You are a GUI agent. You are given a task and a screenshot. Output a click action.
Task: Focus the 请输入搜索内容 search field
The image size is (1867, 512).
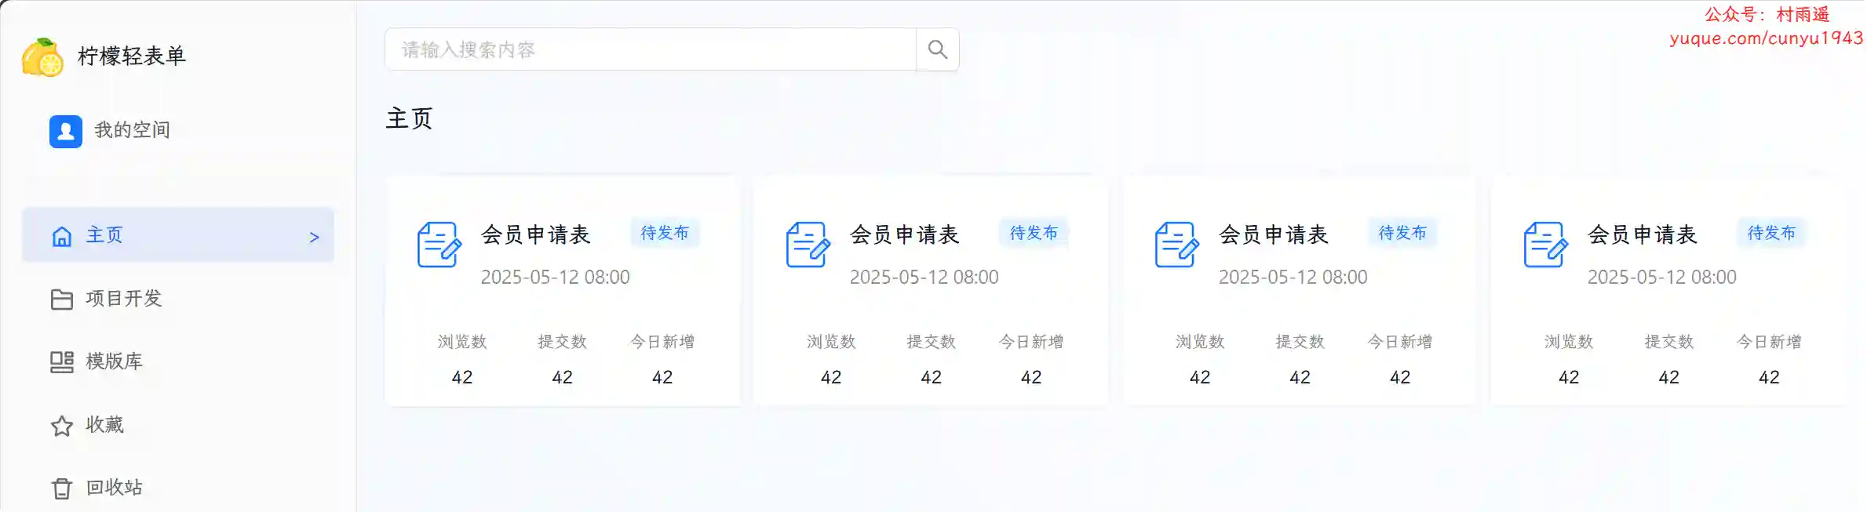coord(650,50)
